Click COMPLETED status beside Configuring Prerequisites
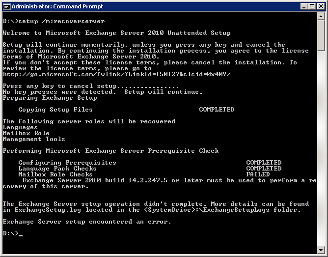This screenshot has width=328, height=257. [264, 163]
